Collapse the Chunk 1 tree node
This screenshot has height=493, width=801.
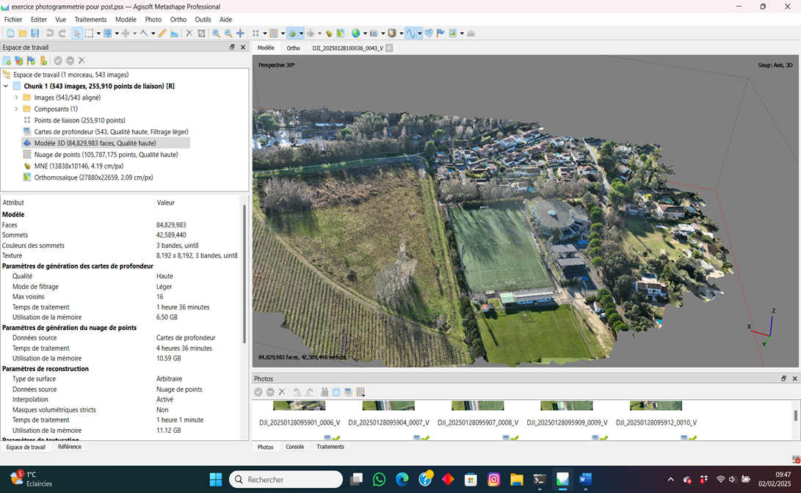pos(6,86)
